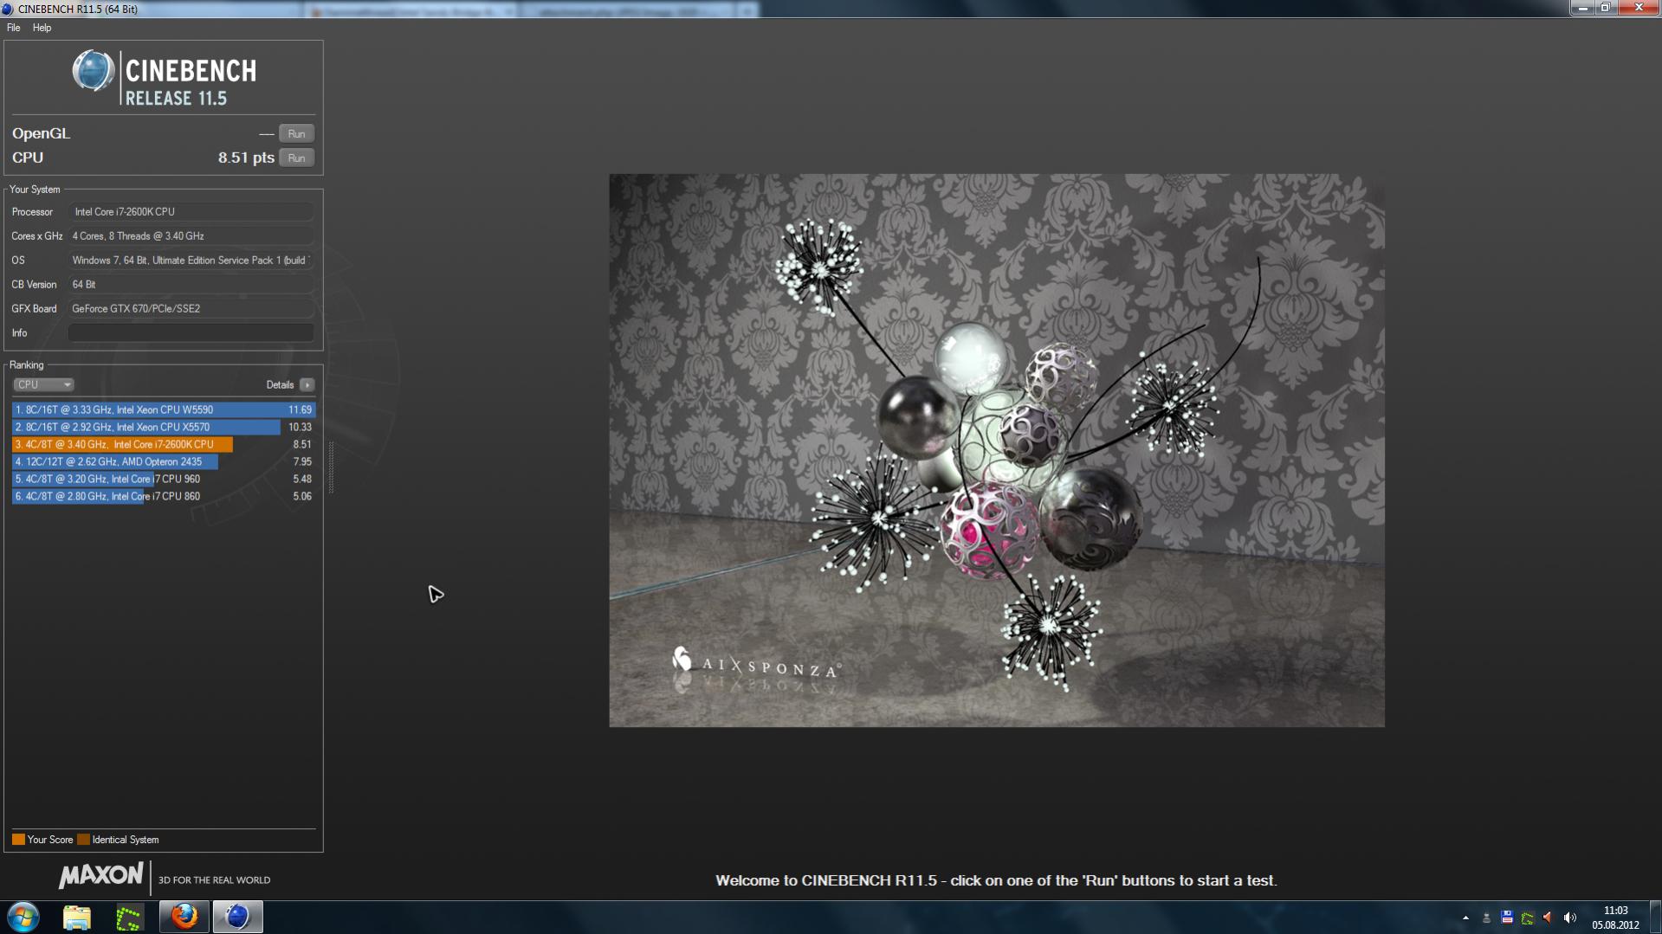This screenshot has width=1662, height=934.
Task: Click the MAXON logo
Action: pyautogui.click(x=100, y=876)
